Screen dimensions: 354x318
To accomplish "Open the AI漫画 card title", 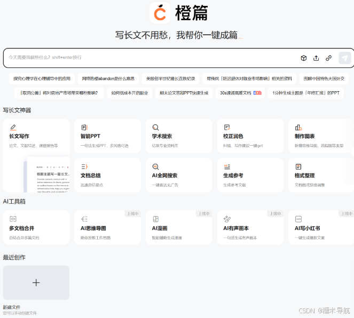I will tap(160, 228).
